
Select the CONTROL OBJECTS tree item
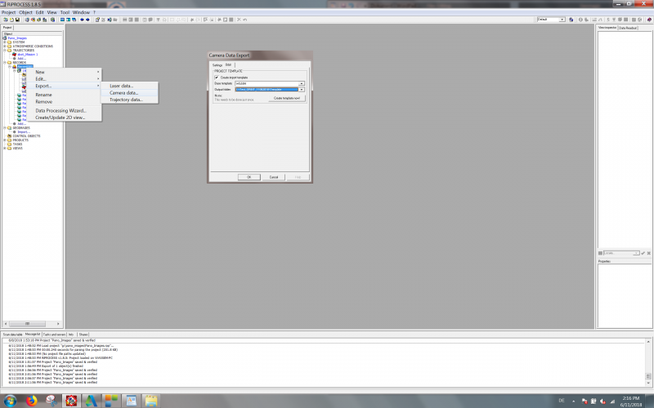tap(26, 136)
